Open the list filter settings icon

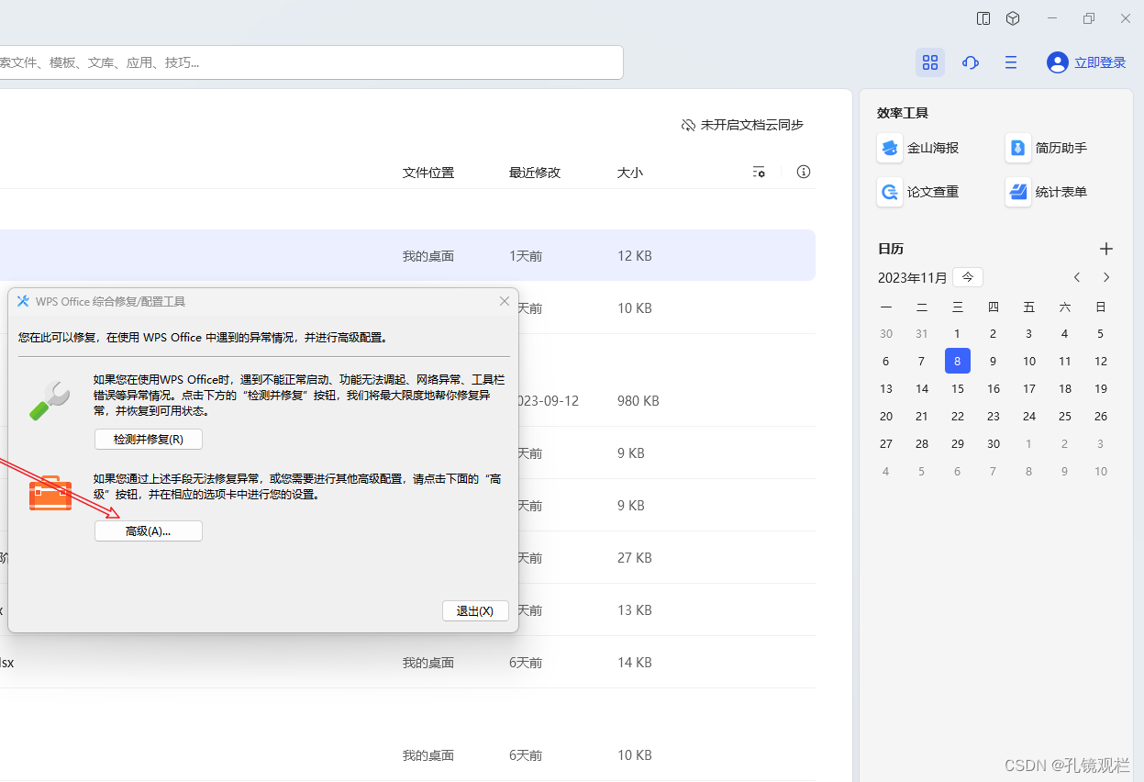pos(759,172)
